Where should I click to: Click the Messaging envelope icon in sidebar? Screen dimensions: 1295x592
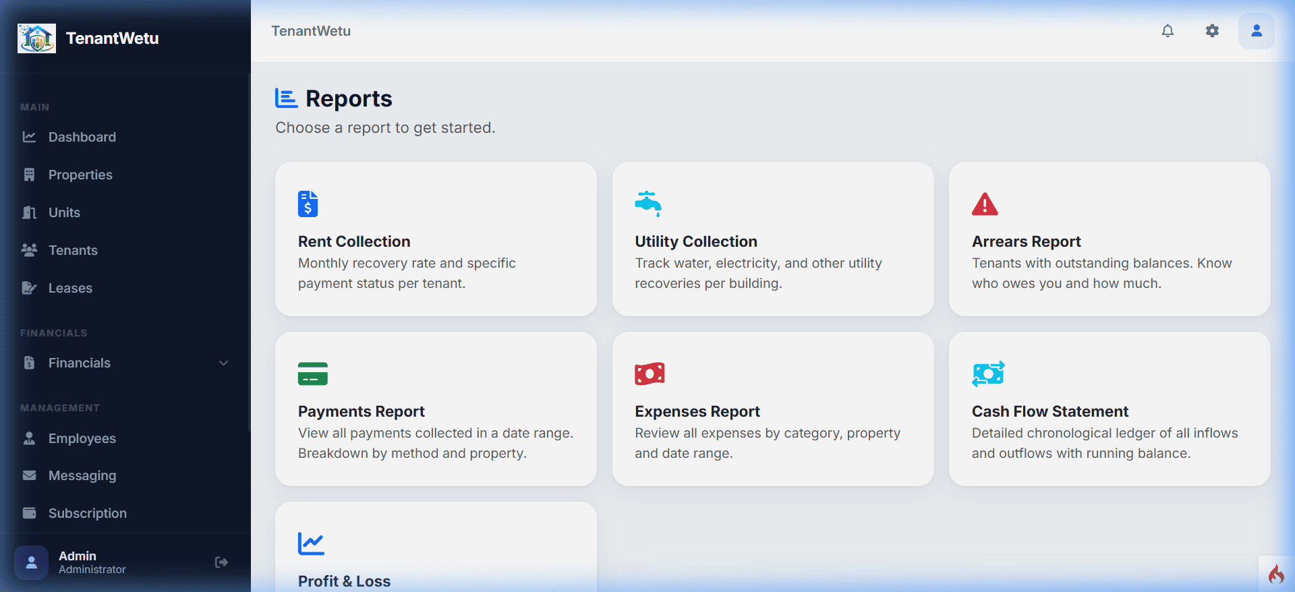(29, 475)
